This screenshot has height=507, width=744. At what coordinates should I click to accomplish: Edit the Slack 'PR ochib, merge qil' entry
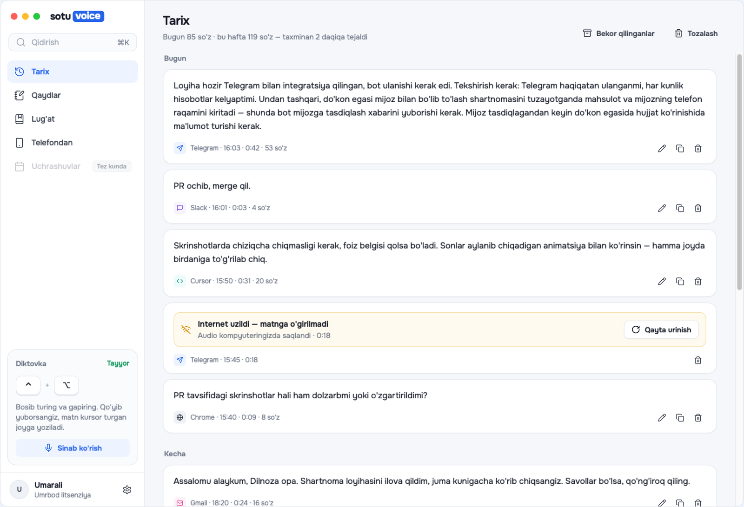(x=662, y=208)
